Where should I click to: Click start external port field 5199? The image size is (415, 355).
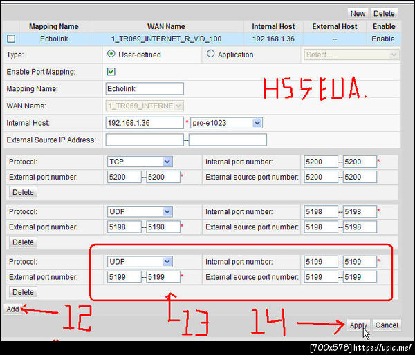tap(124, 277)
